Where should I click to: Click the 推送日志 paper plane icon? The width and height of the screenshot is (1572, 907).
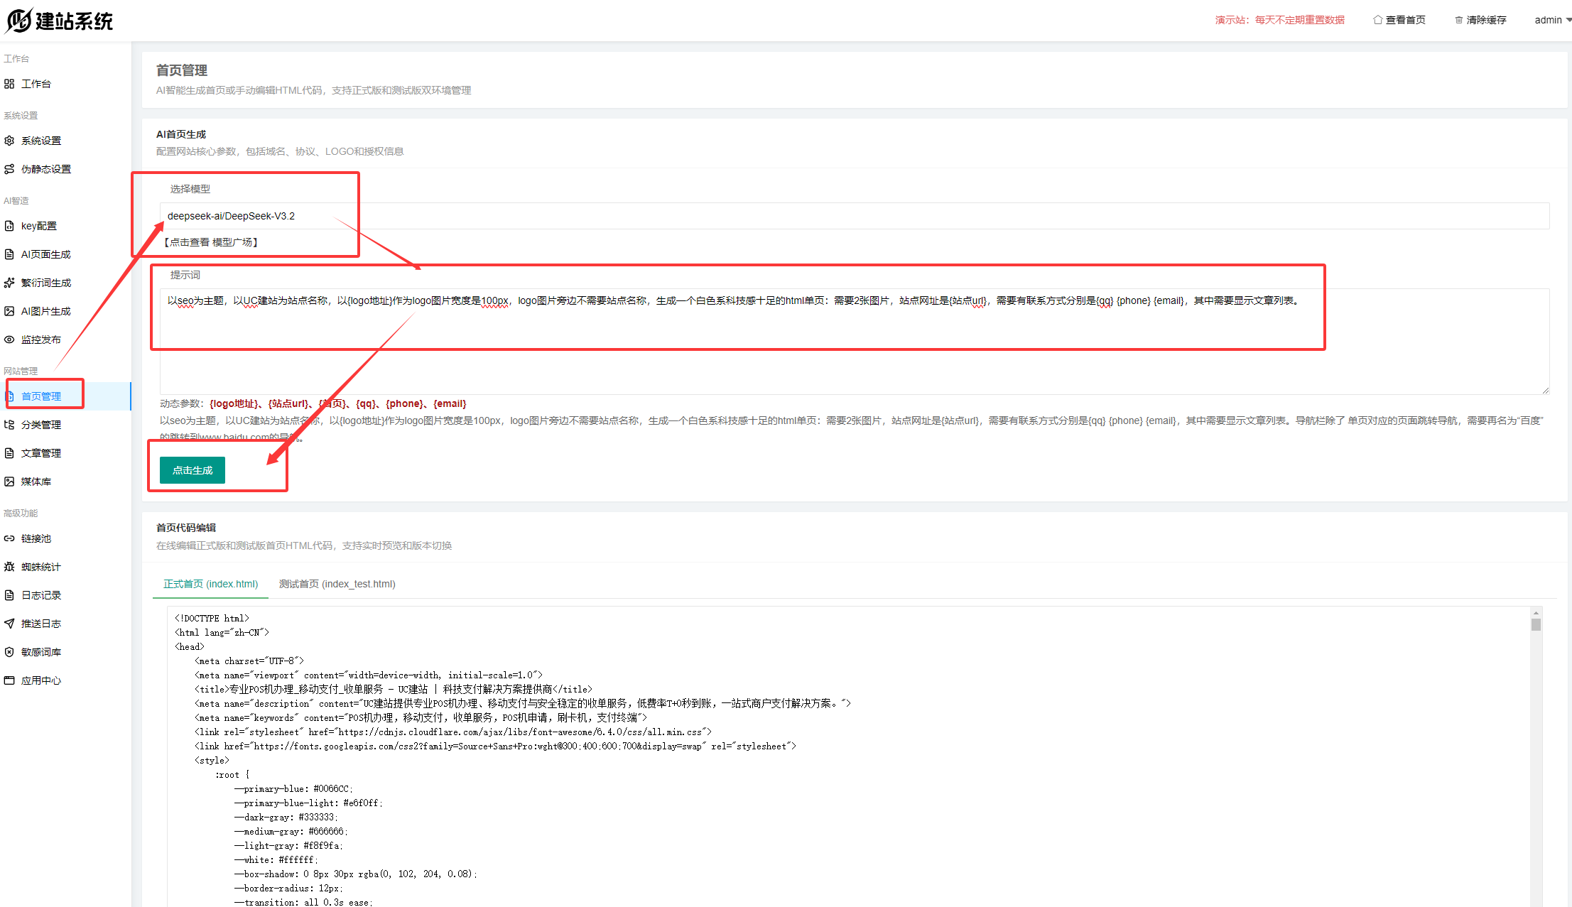(x=9, y=624)
